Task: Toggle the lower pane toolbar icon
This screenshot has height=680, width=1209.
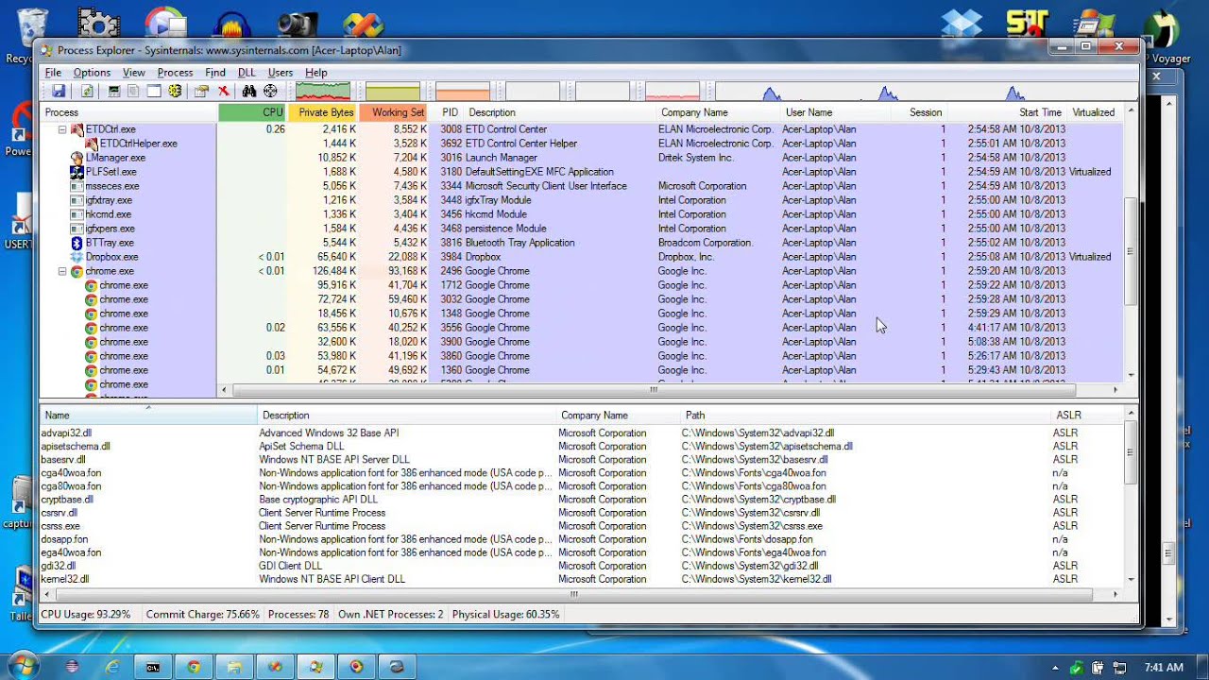Action: pyautogui.click(x=154, y=92)
